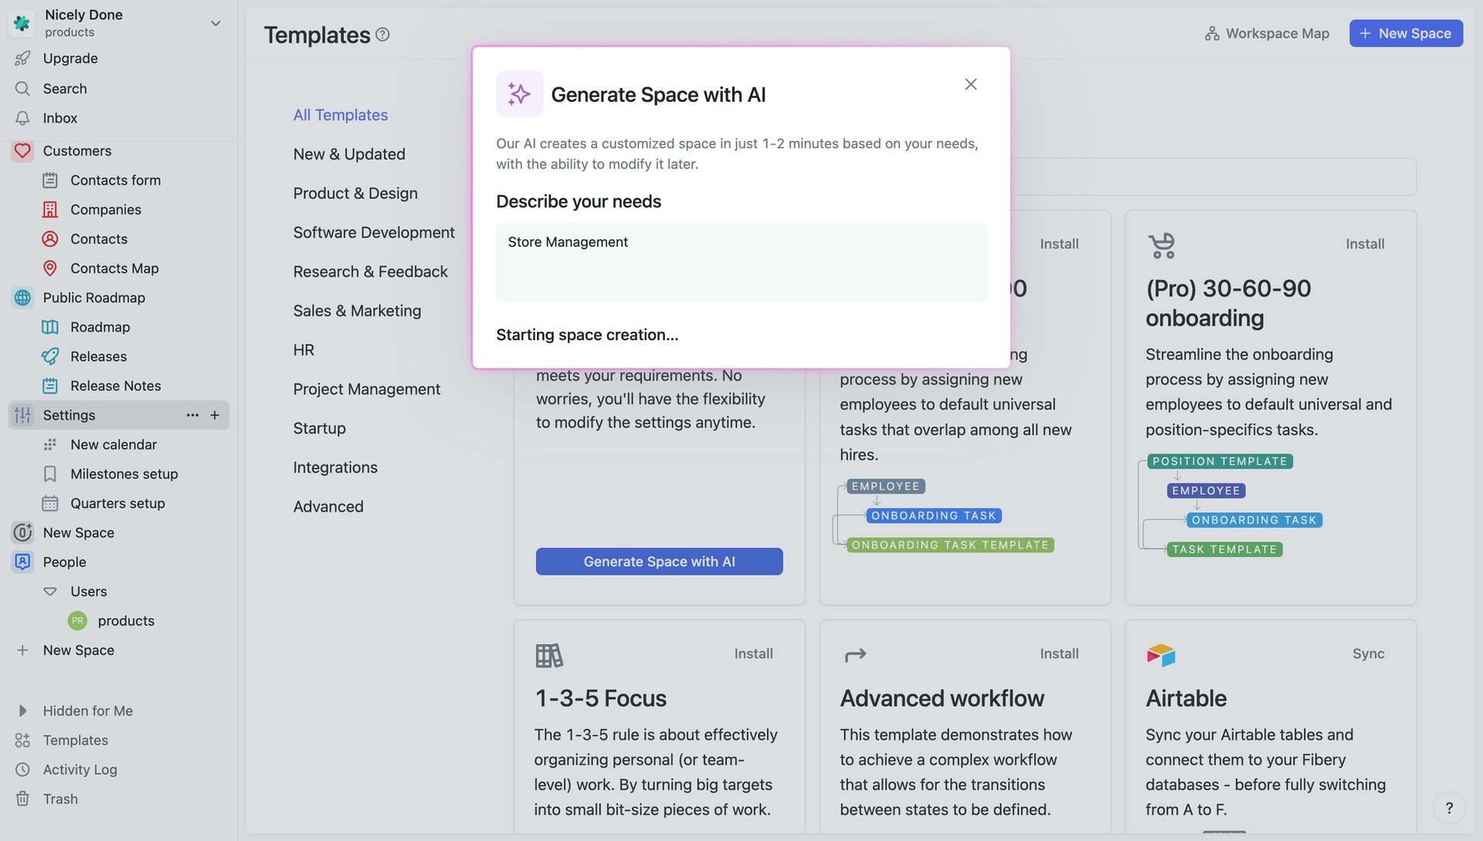Select the Customers heart icon
The image size is (1483, 841).
coord(22,150)
